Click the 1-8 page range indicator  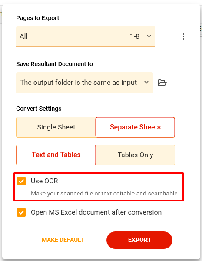pyautogui.click(x=135, y=36)
